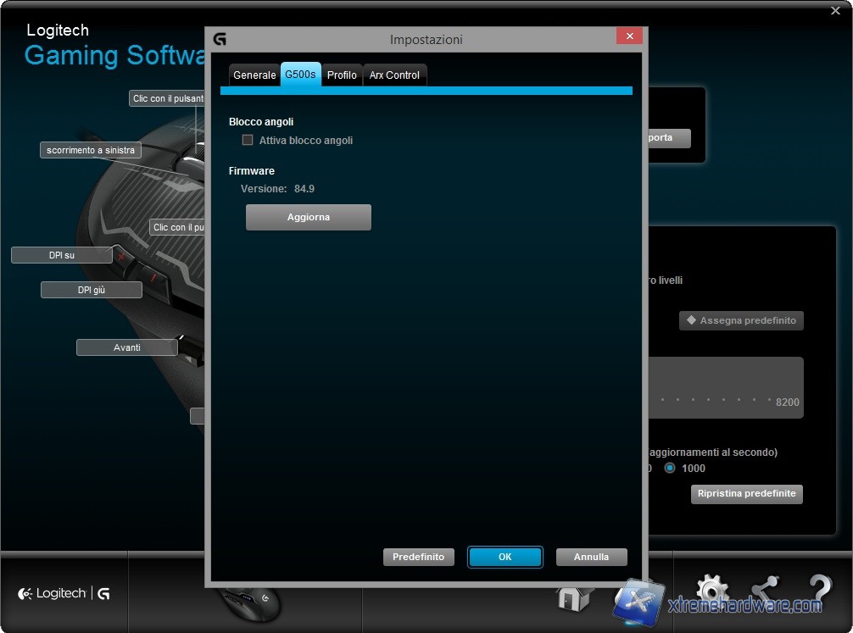Click the Annulla button

pos(591,557)
